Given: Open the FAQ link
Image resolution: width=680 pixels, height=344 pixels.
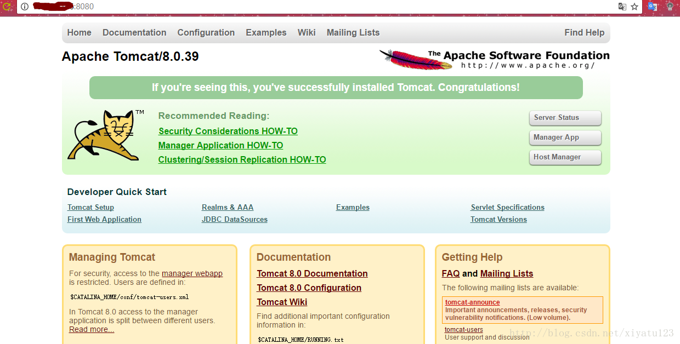Looking at the screenshot, I should click(451, 273).
